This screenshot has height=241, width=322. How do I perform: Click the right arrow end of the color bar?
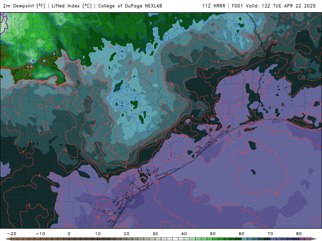pos(313,239)
